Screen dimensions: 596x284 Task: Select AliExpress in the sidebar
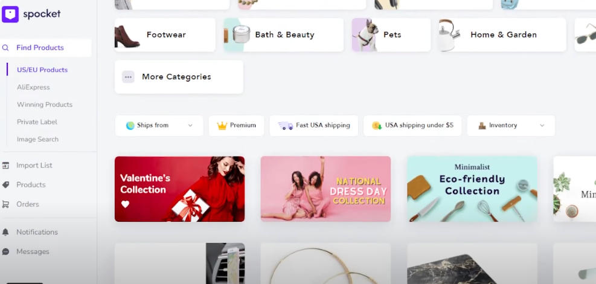tap(33, 88)
